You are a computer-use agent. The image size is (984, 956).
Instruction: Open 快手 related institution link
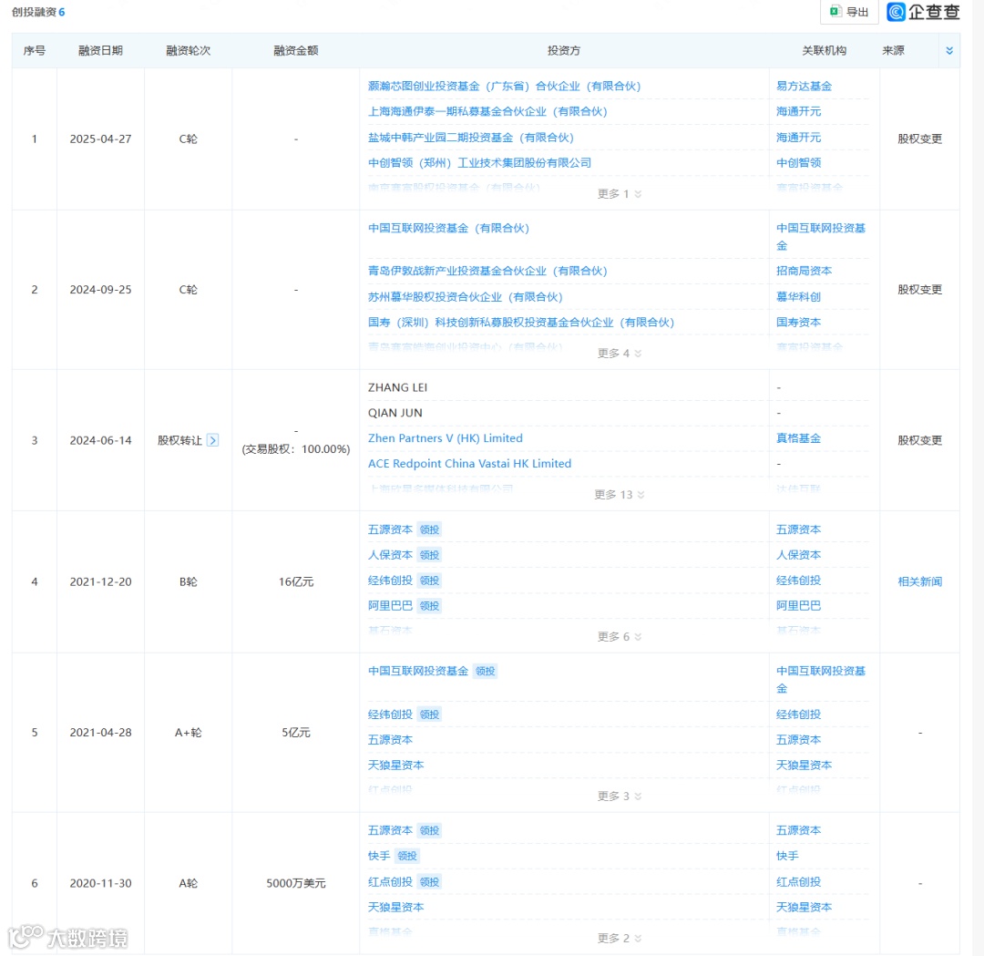787,856
